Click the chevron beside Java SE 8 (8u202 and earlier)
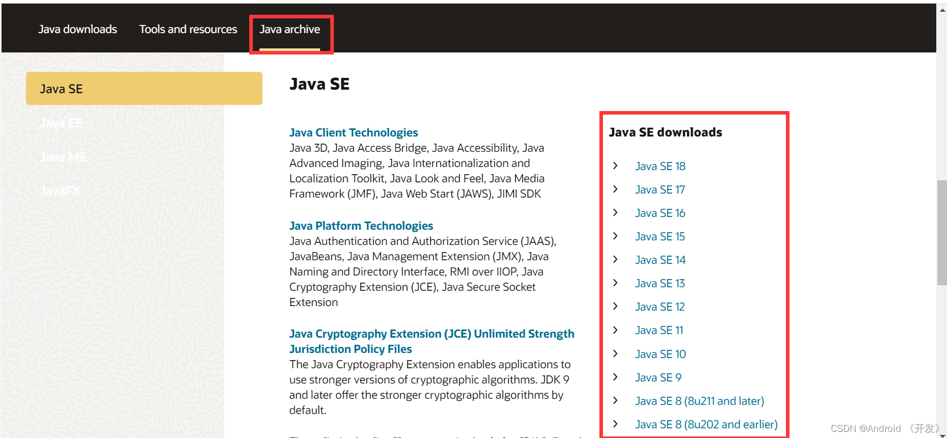Screen dimensions: 947x438 tap(615, 424)
